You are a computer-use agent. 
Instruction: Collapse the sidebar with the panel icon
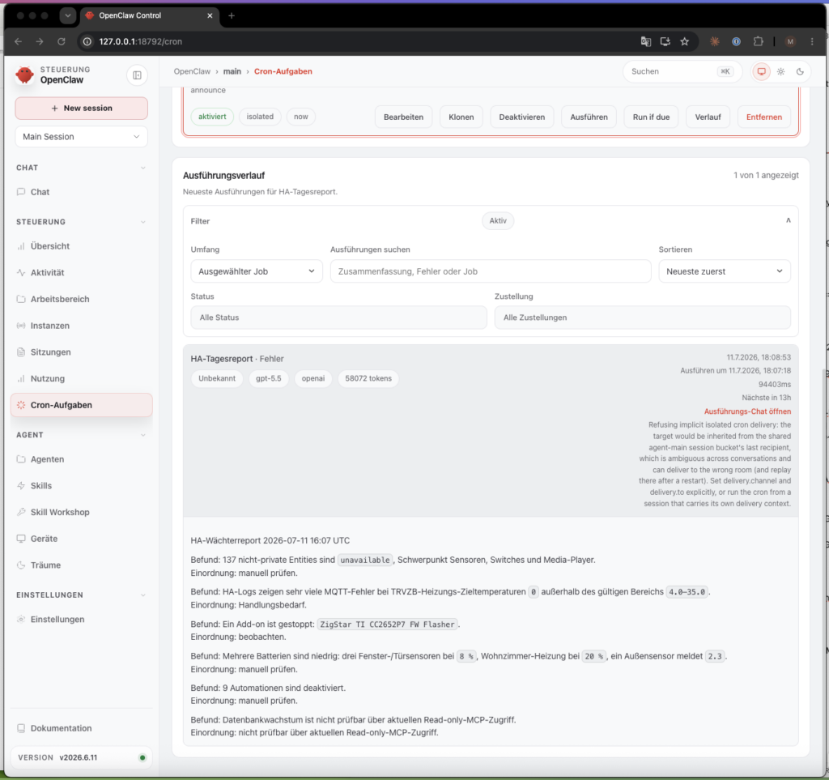tap(137, 75)
